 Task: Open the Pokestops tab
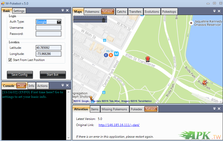point(169,11)
